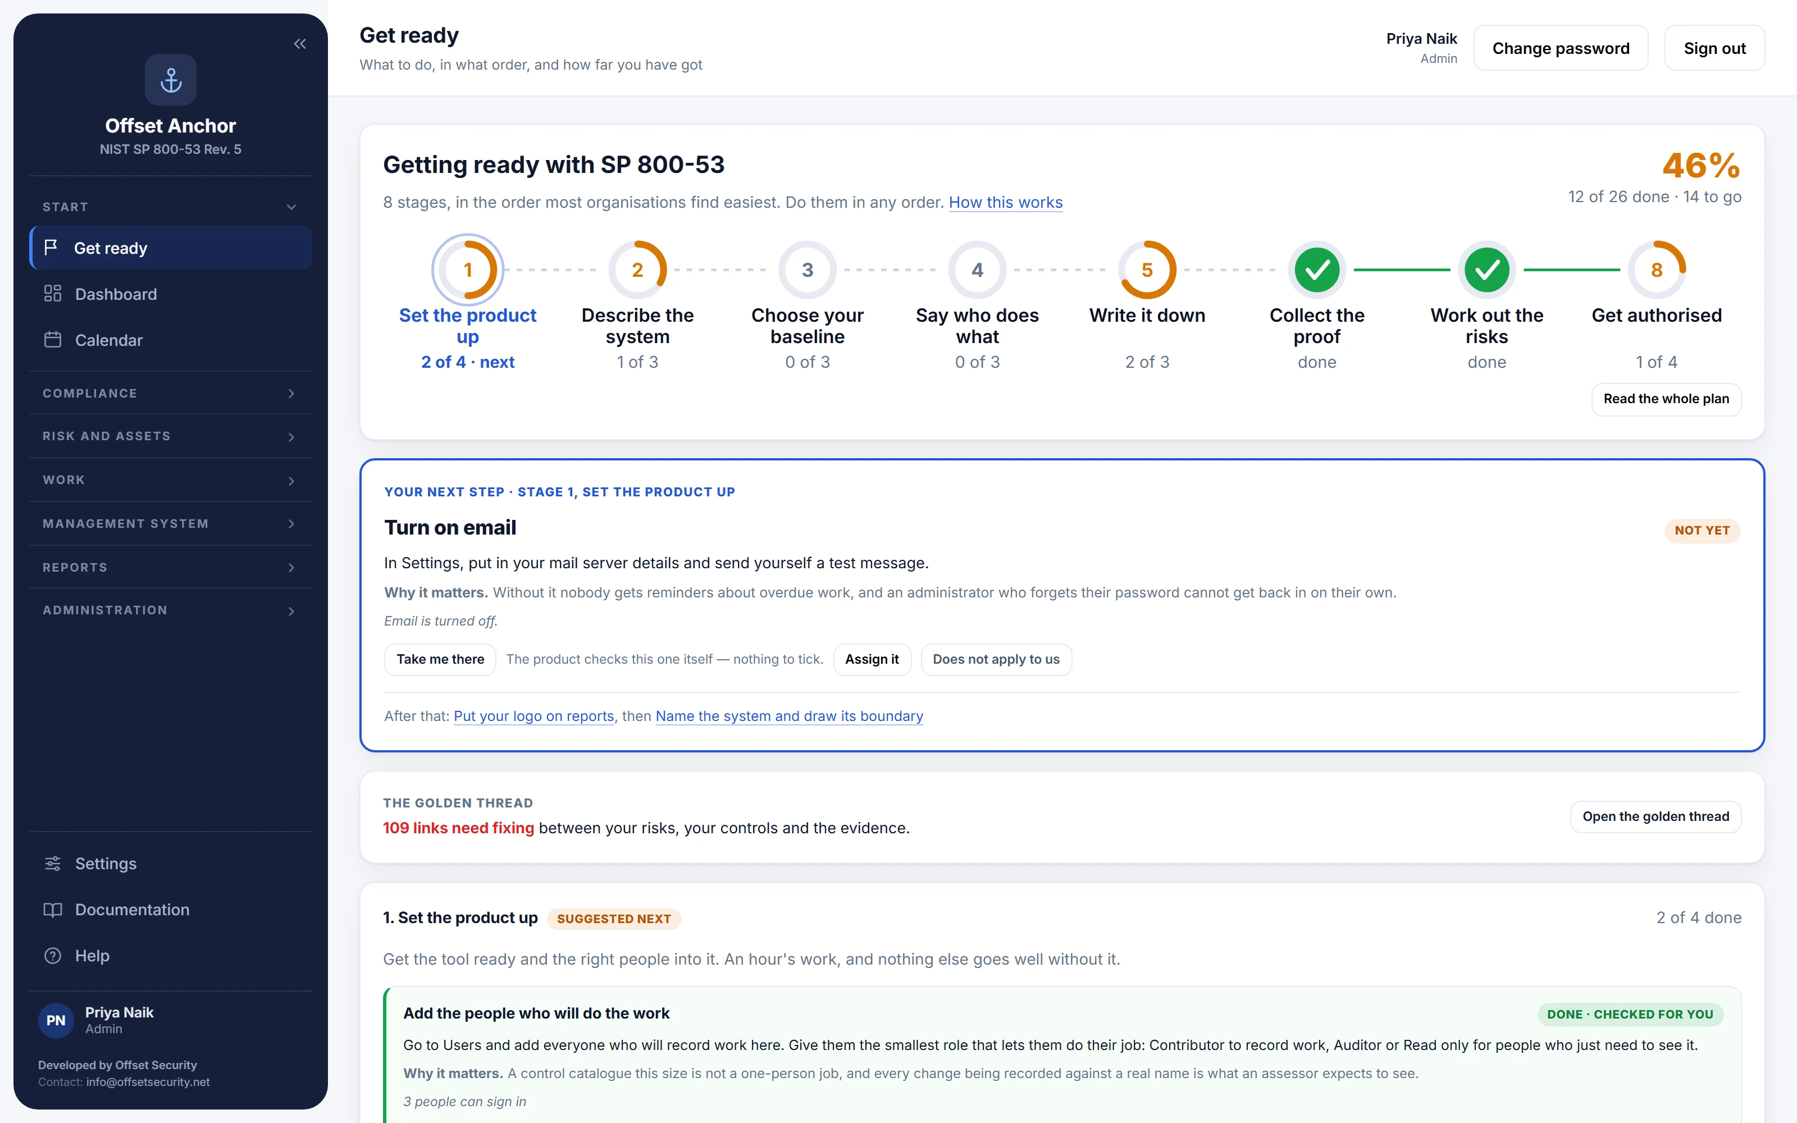1797x1123 pixels.
Task: Follow Name the system and draw its boundary link
Action: click(x=790, y=716)
